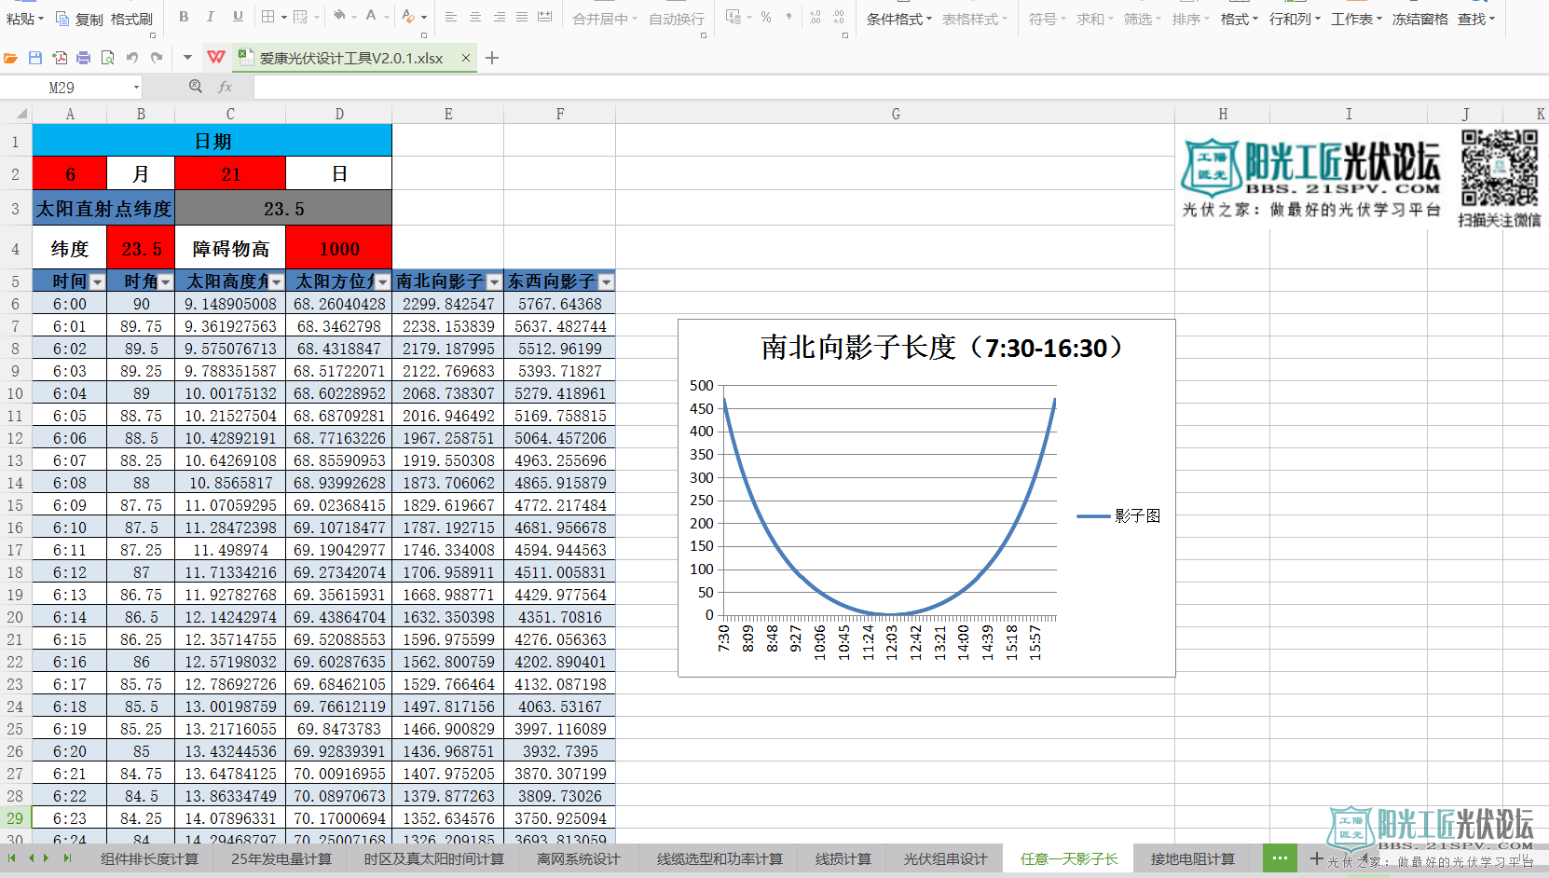Select red cell with value 1000
The width and height of the screenshot is (1549, 878).
click(339, 249)
